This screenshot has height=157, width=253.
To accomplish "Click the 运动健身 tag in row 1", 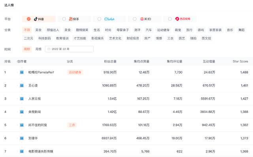I will pos(75,72).
